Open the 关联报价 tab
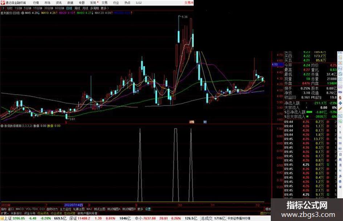 [16, 213]
